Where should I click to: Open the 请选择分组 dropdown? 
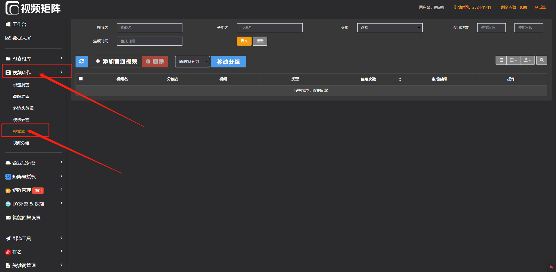pyautogui.click(x=192, y=62)
